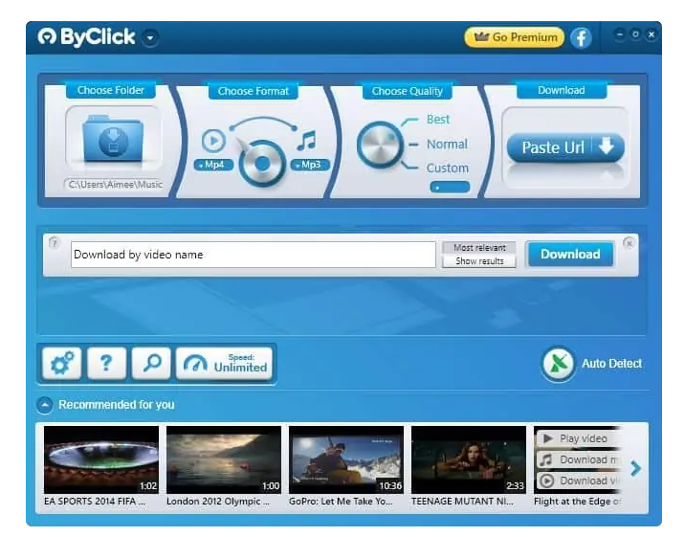Open the custom quality dropdown below Custom
Screen dimensions: 685x537
pyautogui.click(x=450, y=187)
